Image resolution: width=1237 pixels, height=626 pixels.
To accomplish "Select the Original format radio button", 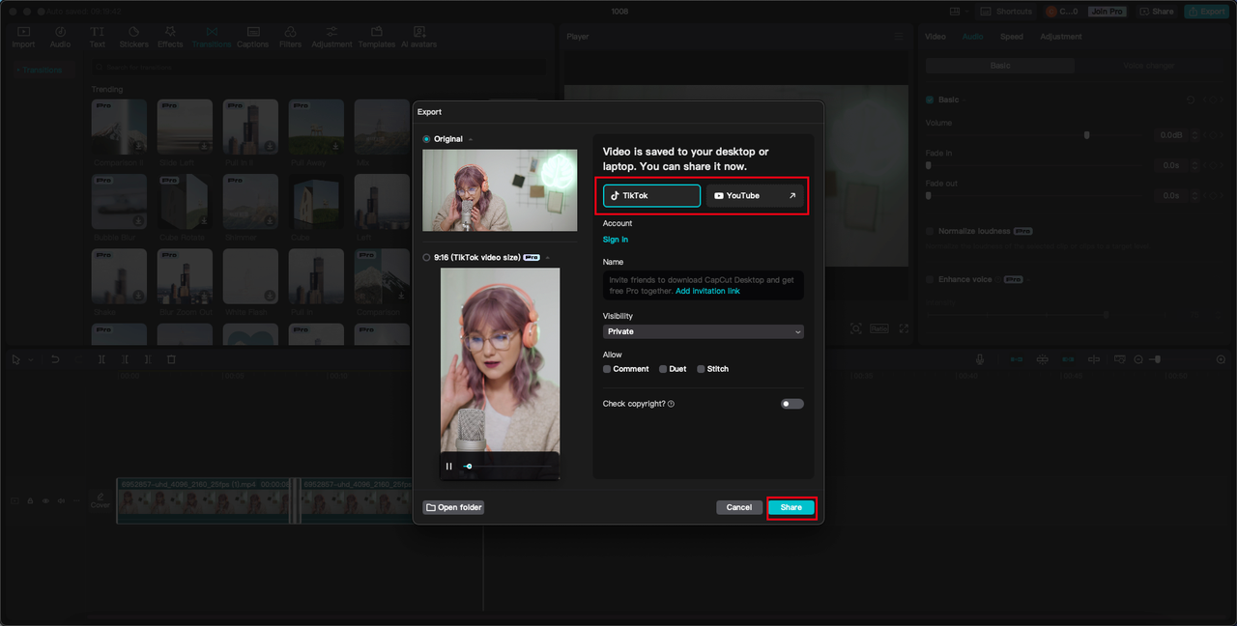I will (x=427, y=139).
